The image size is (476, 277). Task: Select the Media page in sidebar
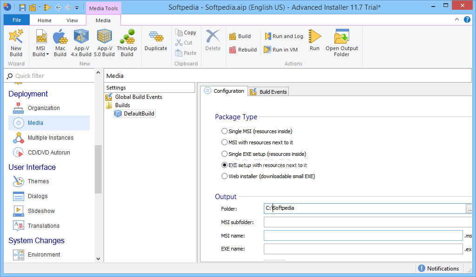pyautogui.click(x=49, y=123)
